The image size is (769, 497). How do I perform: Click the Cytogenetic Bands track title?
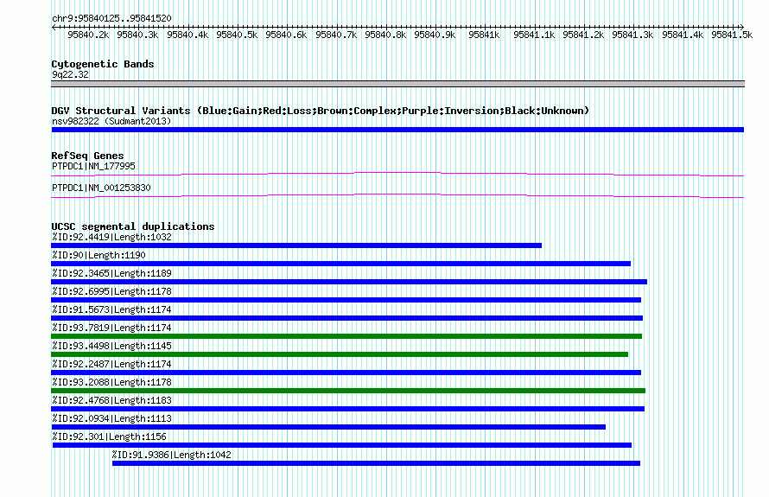pyautogui.click(x=103, y=64)
